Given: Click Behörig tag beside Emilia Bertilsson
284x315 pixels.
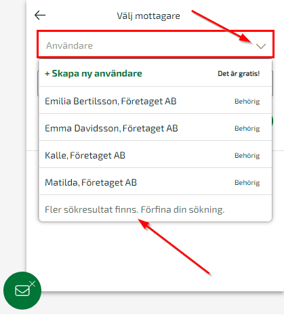Looking at the screenshot, I should tap(247, 102).
